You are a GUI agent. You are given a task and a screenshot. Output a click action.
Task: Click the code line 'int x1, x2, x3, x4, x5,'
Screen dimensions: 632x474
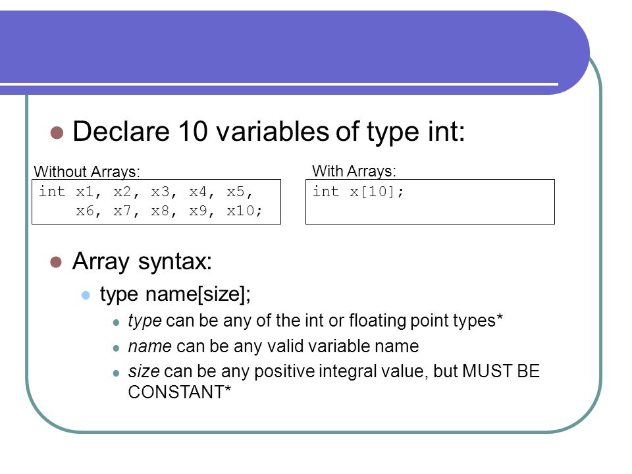pyautogui.click(x=145, y=192)
